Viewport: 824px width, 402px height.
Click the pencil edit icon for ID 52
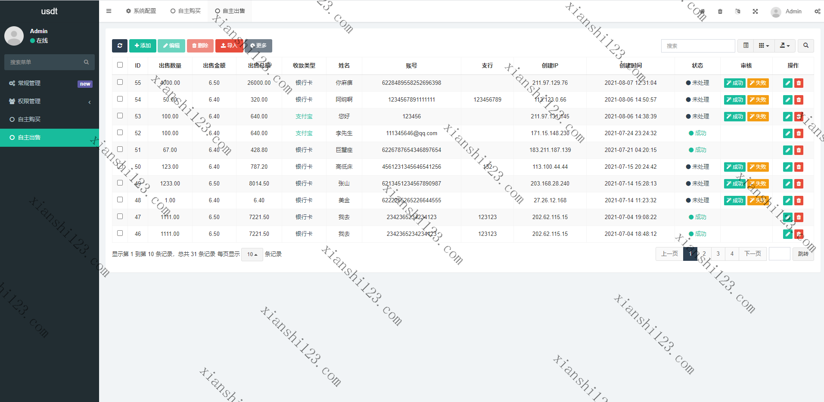pyautogui.click(x=788, y=133)
